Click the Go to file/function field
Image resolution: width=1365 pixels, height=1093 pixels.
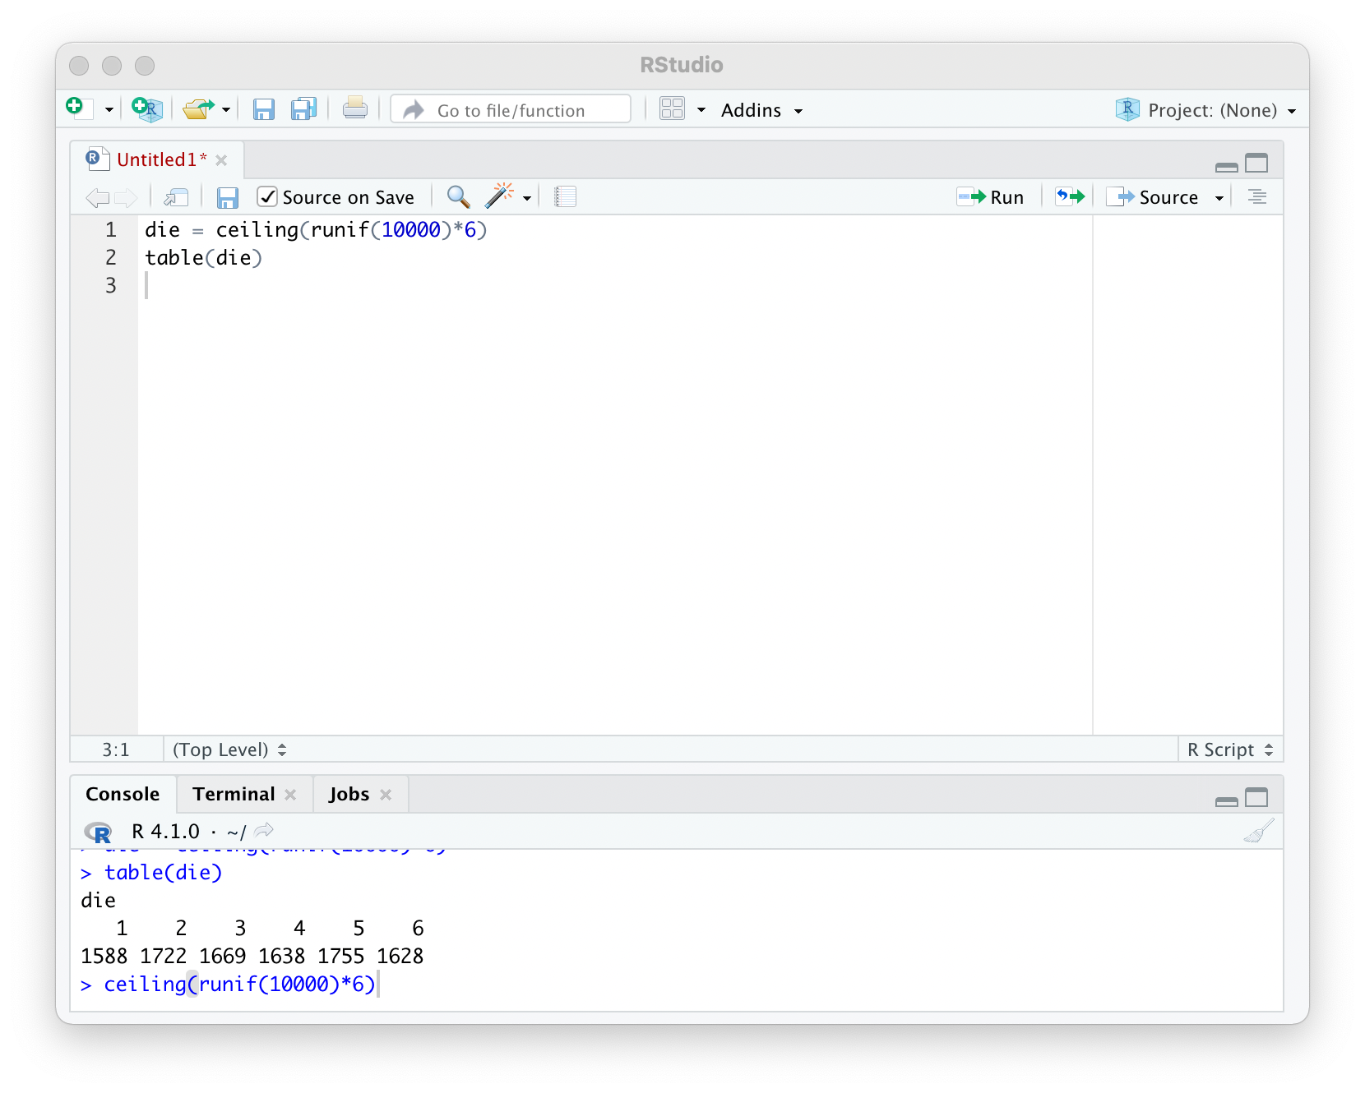511,109
